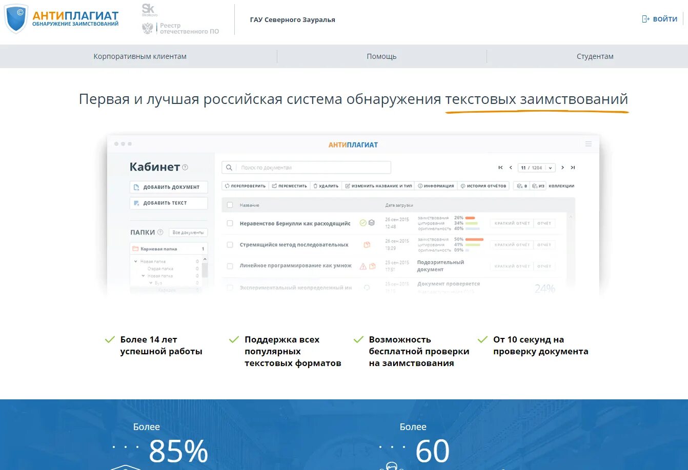Click the 50% заимствования bar for Стремящийся метод

[x=474, y=239]
